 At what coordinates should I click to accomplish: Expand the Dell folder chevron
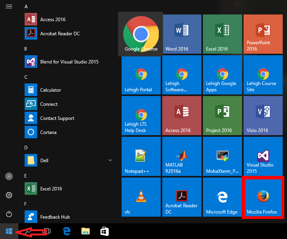pyautogui.click(x=110, y=160)
